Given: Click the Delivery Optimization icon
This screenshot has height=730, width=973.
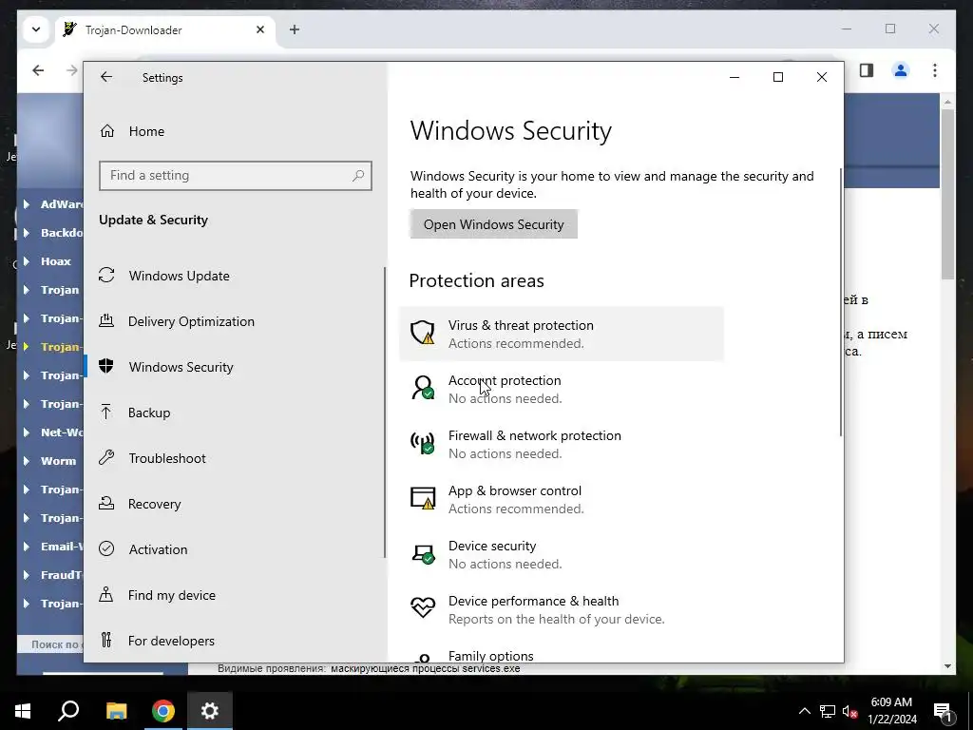Looking at the screenshot, I should pos(106,320).
